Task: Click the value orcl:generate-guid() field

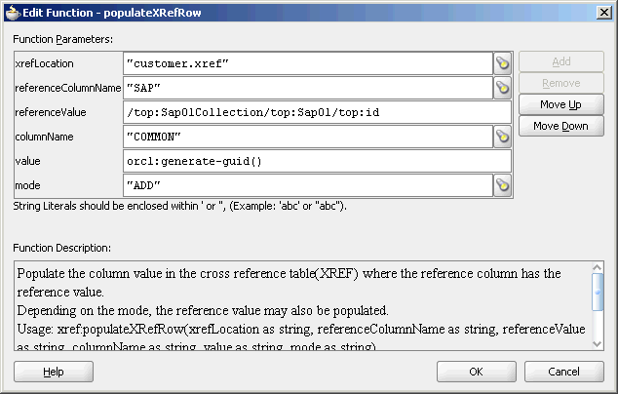Action: pyautogui.click(x=317, y=161)
